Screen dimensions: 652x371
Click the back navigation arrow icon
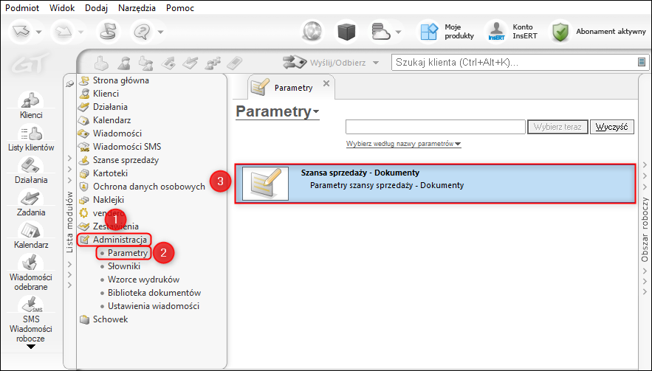tap(21, 32)
